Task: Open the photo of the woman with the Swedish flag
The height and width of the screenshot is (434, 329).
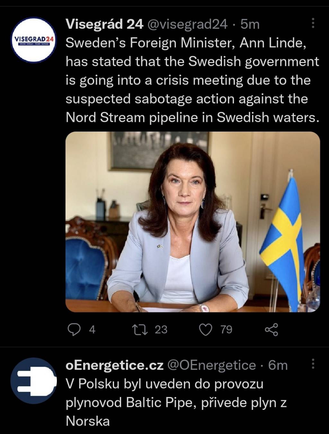Action: click(x=192, y=222)
